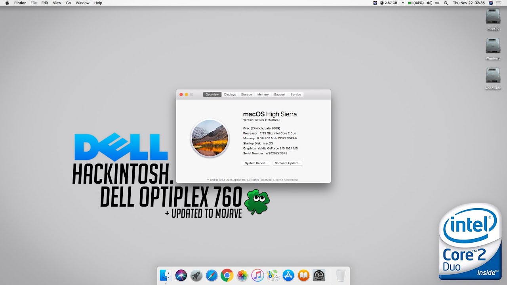Open iBooks from the Dock

[x=303, y=275]
